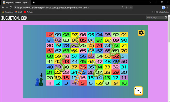Click board square 65

point(83,51)
